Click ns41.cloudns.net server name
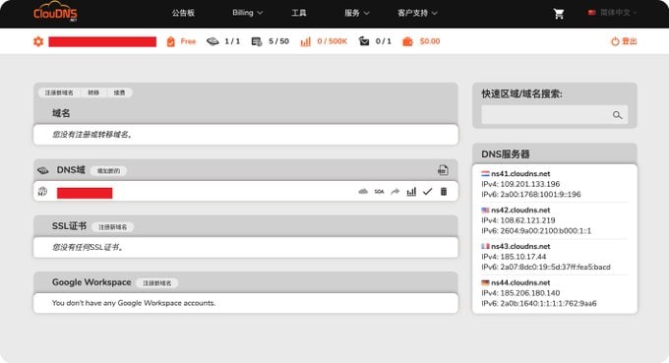Image resolution: width=669 pixels, height=363 pixels. pyautogui.click(x=520, y=173)
